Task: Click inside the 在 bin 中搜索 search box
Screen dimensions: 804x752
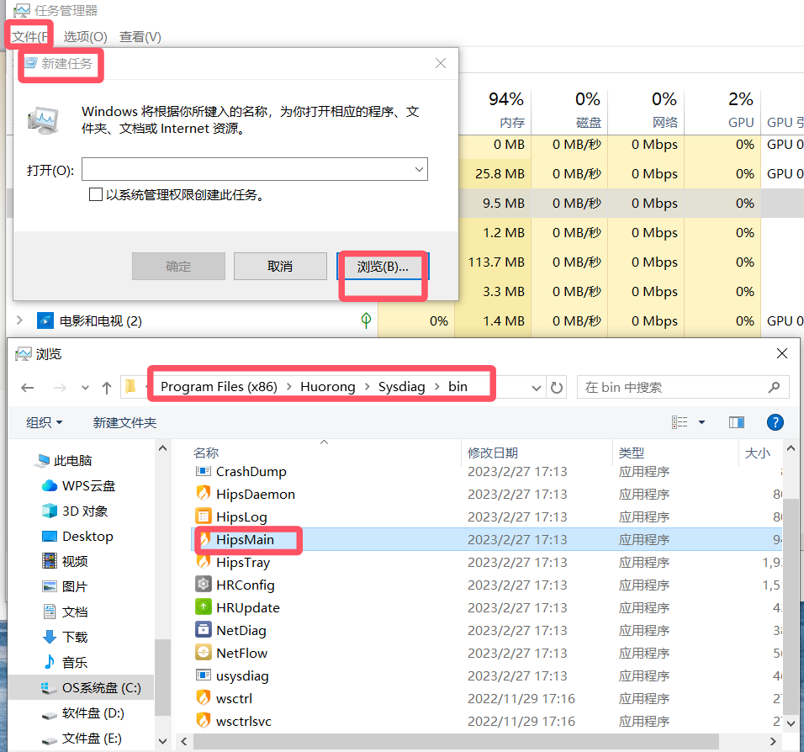Action: click(x=683, y=386)
